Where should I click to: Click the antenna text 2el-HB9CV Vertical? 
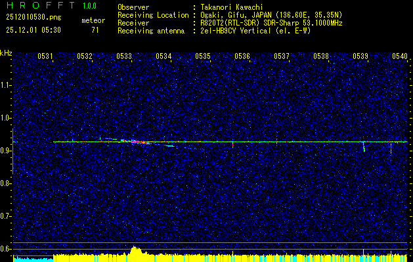click(236, 31)
